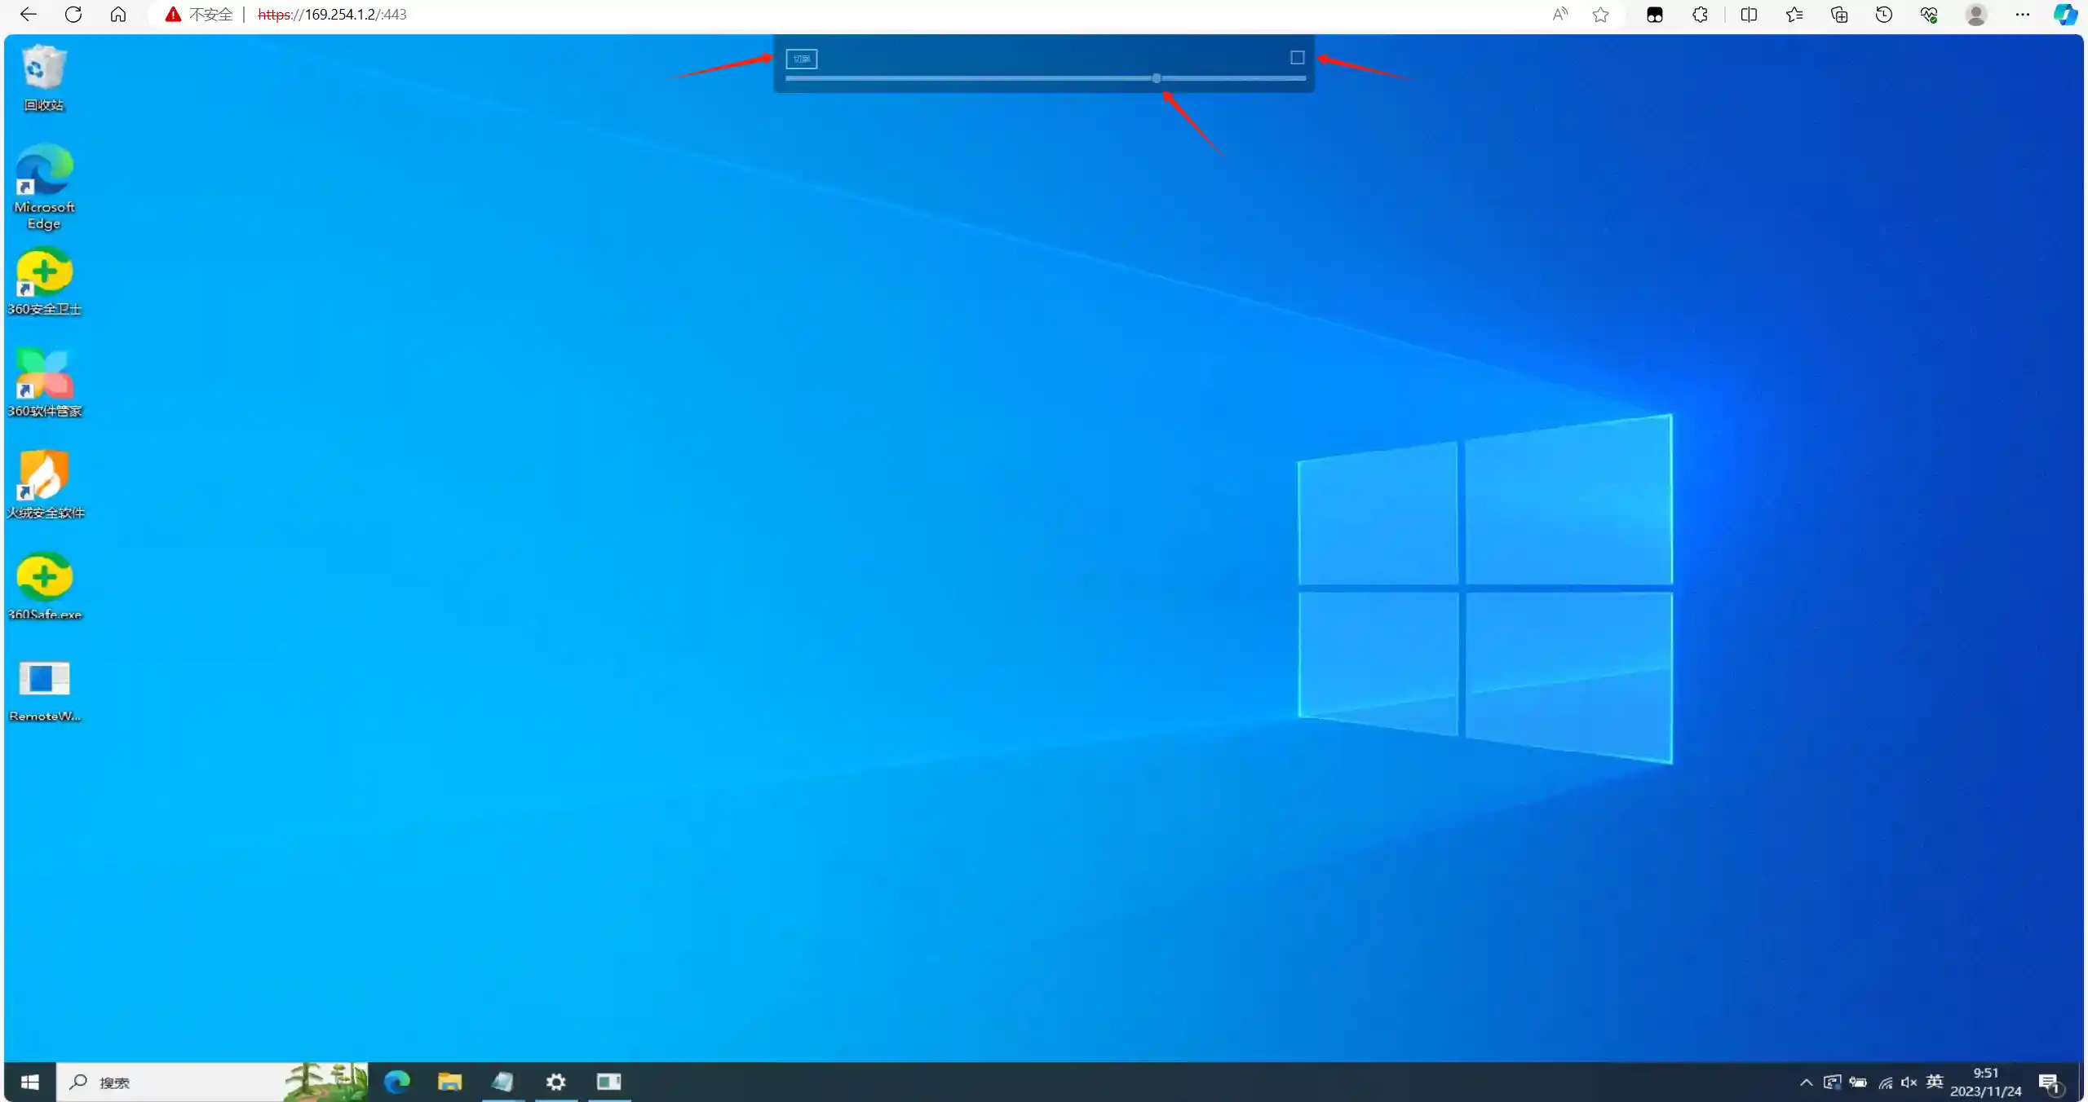Open Edge Collections
The height and width of the screenshot is (1102, 2088).
1839,15
